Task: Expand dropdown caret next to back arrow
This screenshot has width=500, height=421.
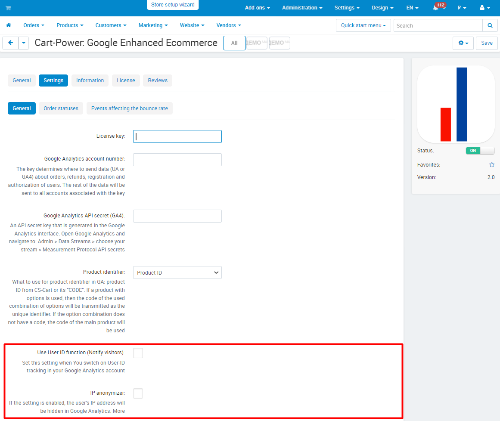Action: click(24, 43)
